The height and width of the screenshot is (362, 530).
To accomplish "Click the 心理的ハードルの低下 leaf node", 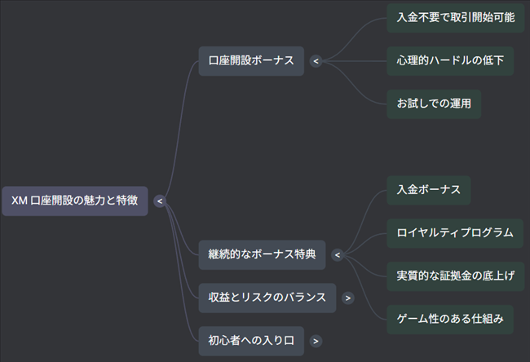I will tap(449, 60).
